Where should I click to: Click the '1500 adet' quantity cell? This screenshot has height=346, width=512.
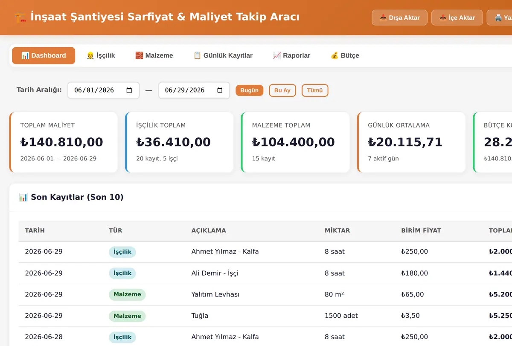(341, 316)
